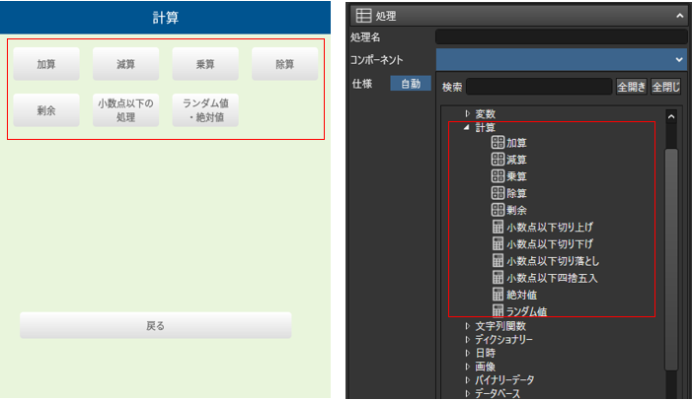692x401 pixels.
Task: Click the 文字列関数 tree label
Action: [x=500, y=326]
